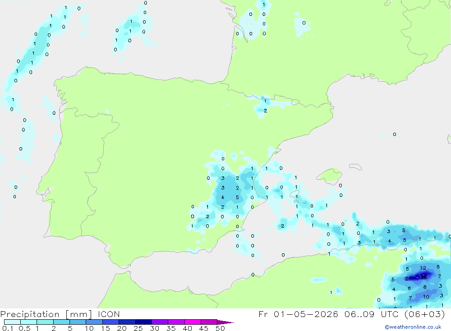Viewport: 451px width, 331px height.
Task: Click the '8' precipitation value on the map
Action: pyautogui.click(x=425, y=287)
